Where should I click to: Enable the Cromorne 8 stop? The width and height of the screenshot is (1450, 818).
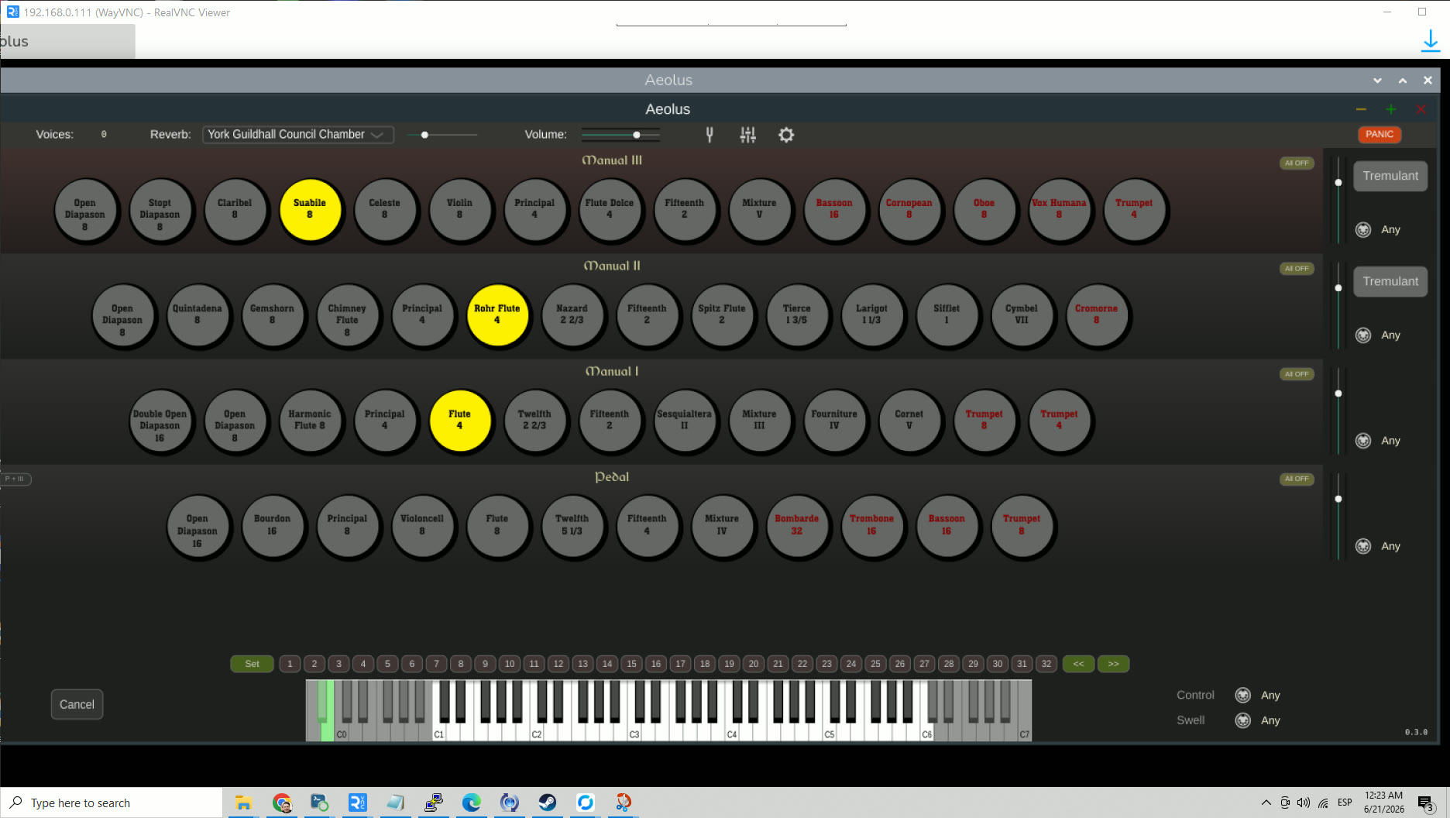1097,315
